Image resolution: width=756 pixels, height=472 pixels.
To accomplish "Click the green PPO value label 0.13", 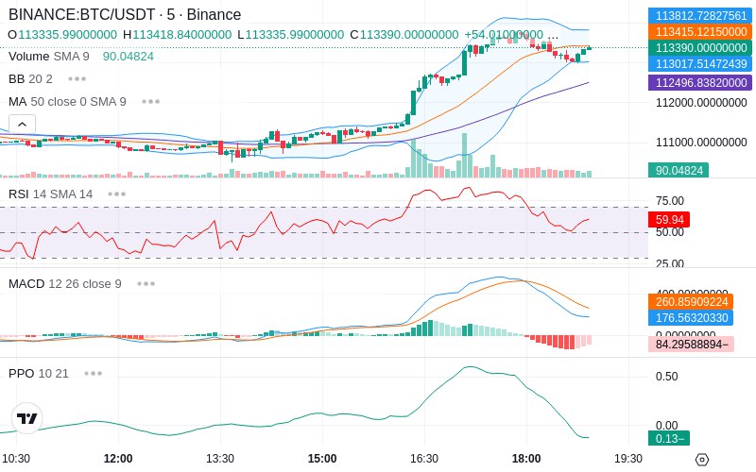I will [x=669, y=438].
